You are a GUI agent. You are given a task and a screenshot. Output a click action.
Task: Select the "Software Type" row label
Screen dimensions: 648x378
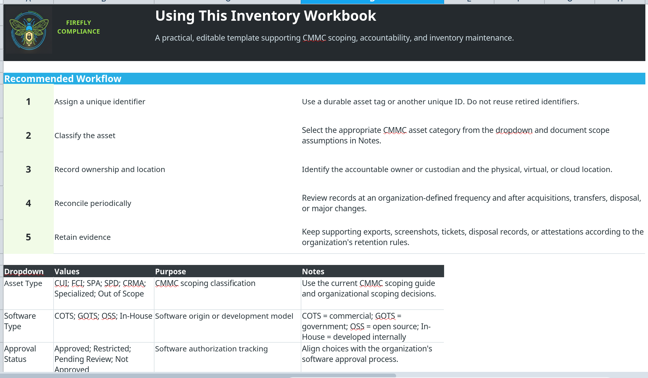(x=28, y=326)
